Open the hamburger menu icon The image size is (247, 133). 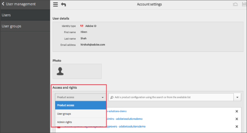click(55, 4)
